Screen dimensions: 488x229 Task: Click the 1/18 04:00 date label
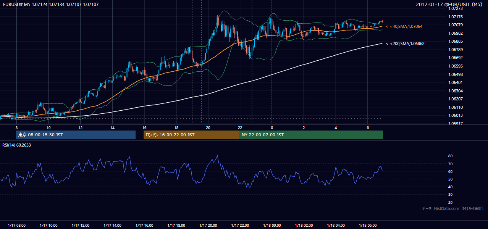(x=336, y=226)
